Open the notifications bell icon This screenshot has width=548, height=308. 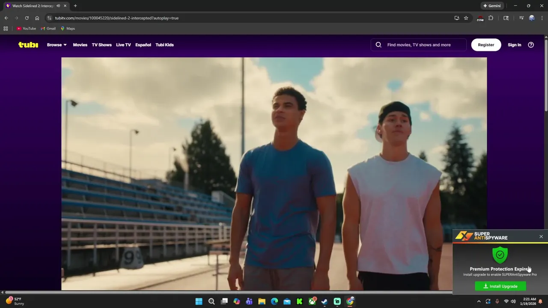click(x=541, y=302)
